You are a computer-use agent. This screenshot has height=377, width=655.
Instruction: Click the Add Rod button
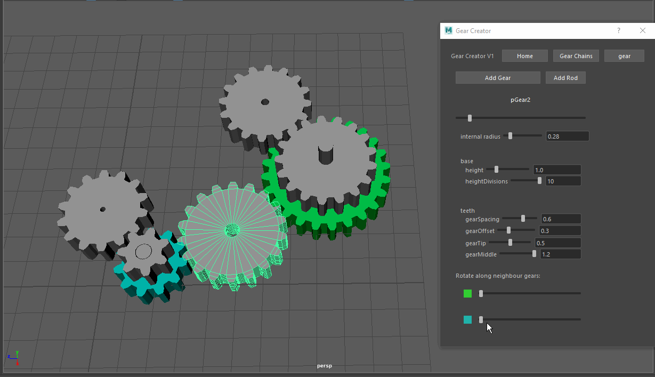565,77
